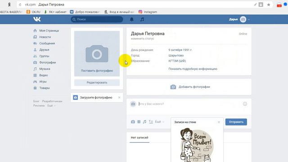
Task: Open Музыка in sidebar
Action: point(45,69)
